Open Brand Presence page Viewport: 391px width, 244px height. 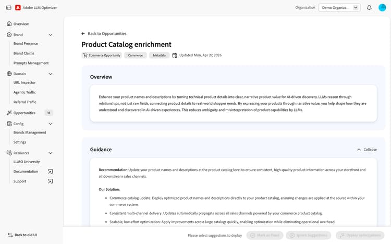tap(26, 43)
